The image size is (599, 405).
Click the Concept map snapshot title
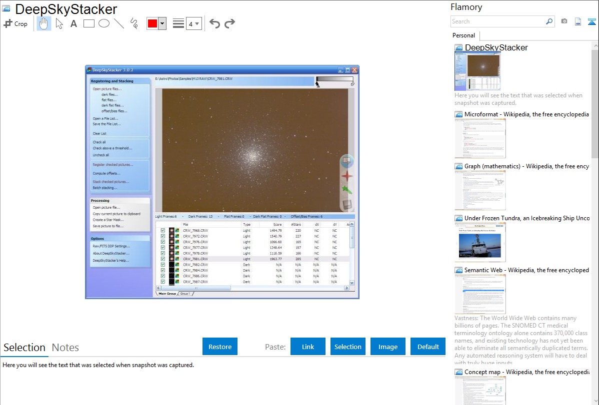(x=526, y=372)
